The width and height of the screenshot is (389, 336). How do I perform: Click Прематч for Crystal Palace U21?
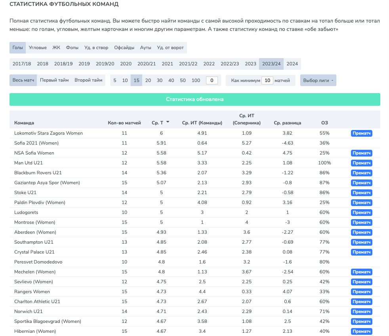coord(361,252)
